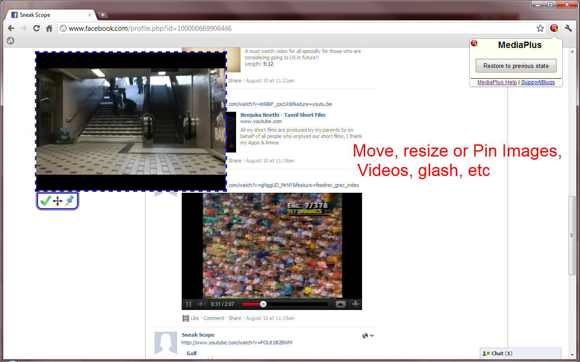
Task: Switch to the Sneak Scope tab
Action: coord(50,15)
